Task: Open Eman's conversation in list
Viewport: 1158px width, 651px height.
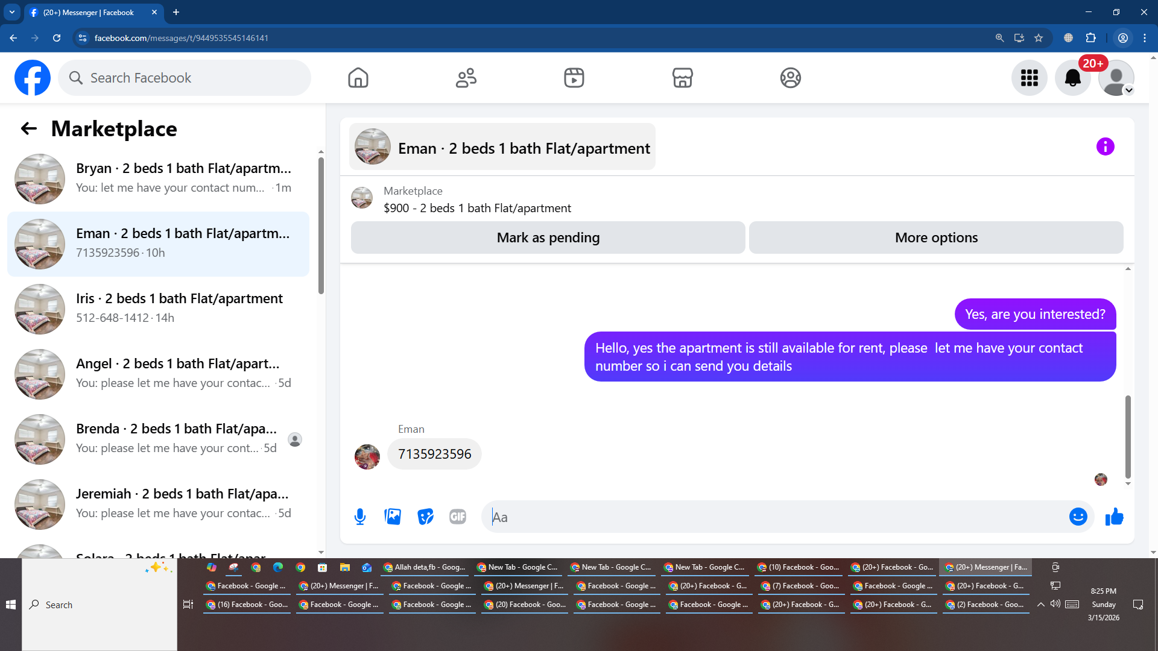Action: tap(158, 244)
